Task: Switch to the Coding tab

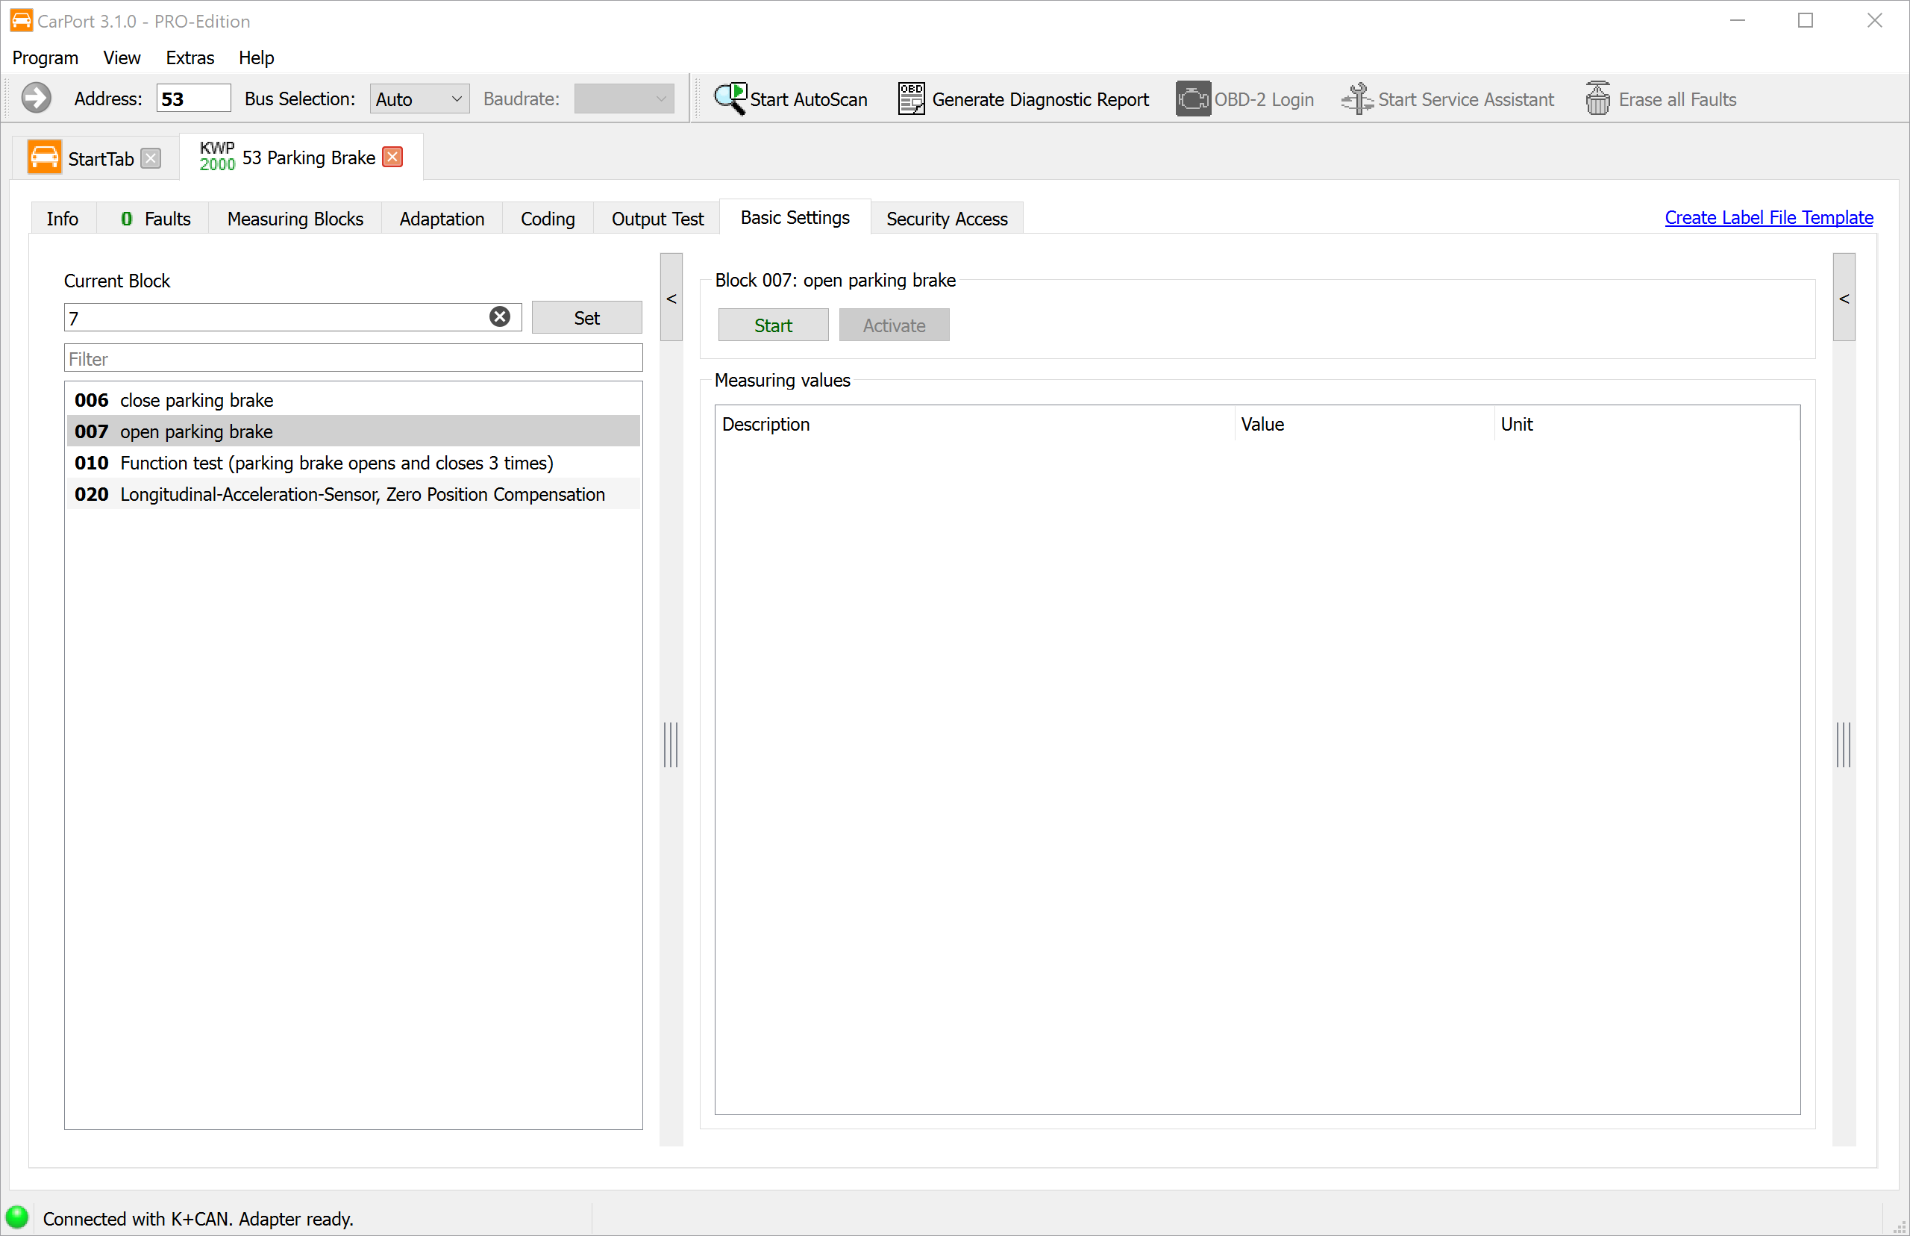Action: pos(548,218)
